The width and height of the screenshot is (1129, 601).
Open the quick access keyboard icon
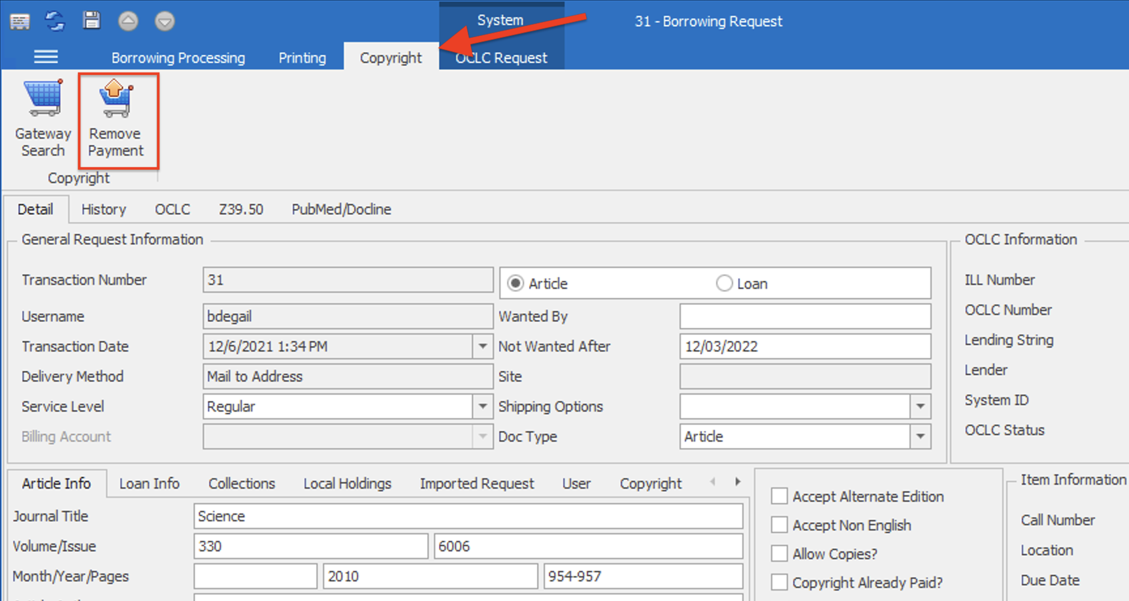20,20
